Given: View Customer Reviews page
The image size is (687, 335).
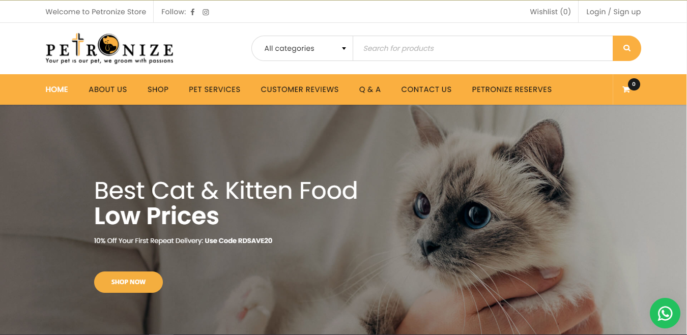Looking at the screenshot, I should click(x=300, y=89).
